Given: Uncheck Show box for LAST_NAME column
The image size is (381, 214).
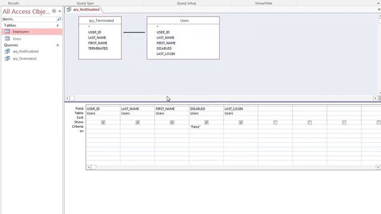Looking at the screenshot, I should click(x=138, y=122).
